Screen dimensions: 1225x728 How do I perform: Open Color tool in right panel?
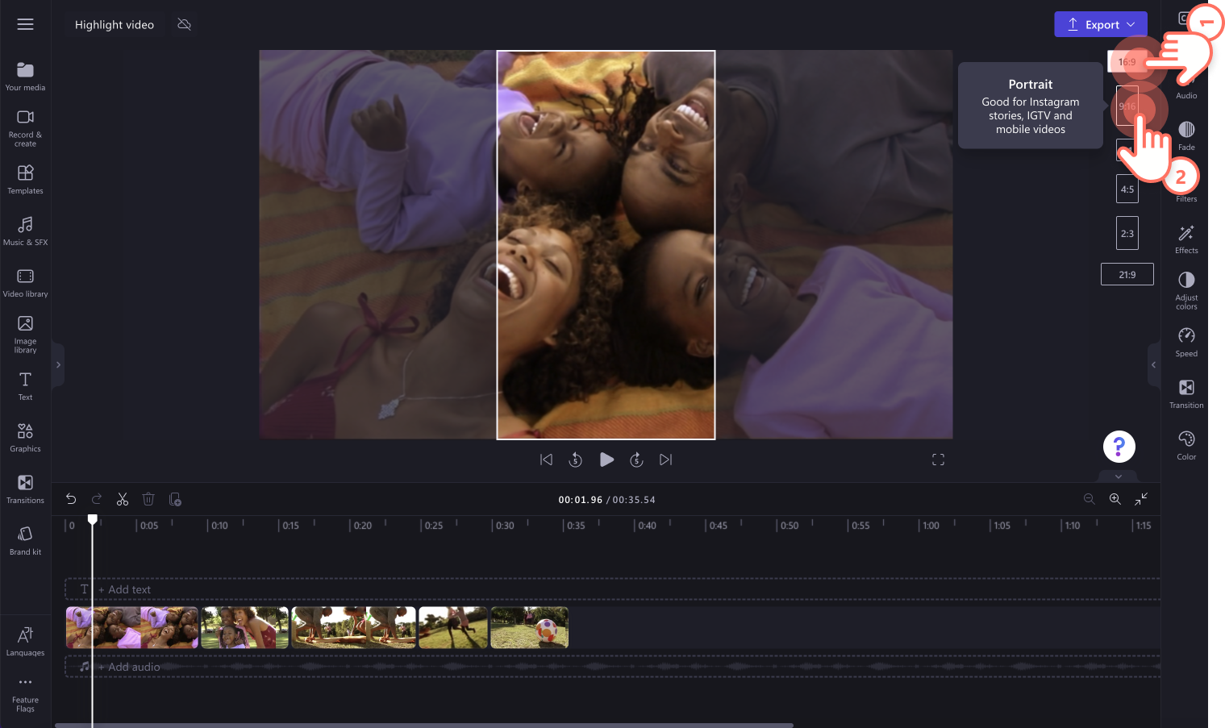point(1186,445)
